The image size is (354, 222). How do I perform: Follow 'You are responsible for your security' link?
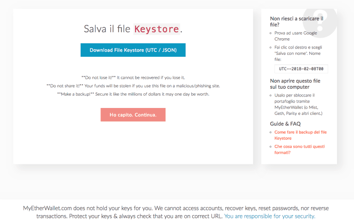tap(270, 216)
